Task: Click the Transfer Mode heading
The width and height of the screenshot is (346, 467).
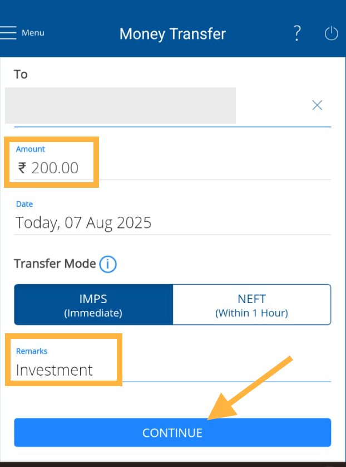Action: 55,264
